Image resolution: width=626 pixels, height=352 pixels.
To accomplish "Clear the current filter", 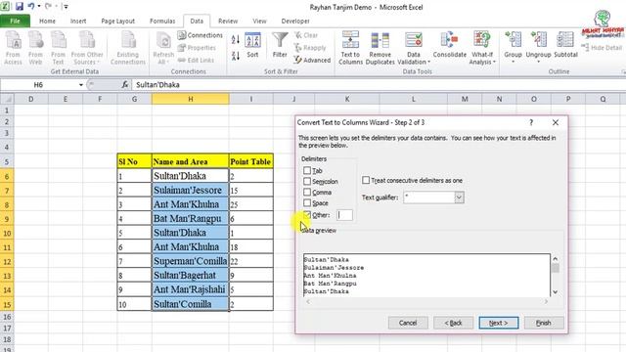I will click(x=306, y=35).
